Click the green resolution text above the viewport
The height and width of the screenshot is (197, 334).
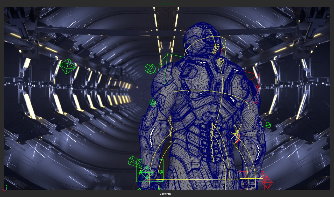point(167,4)
